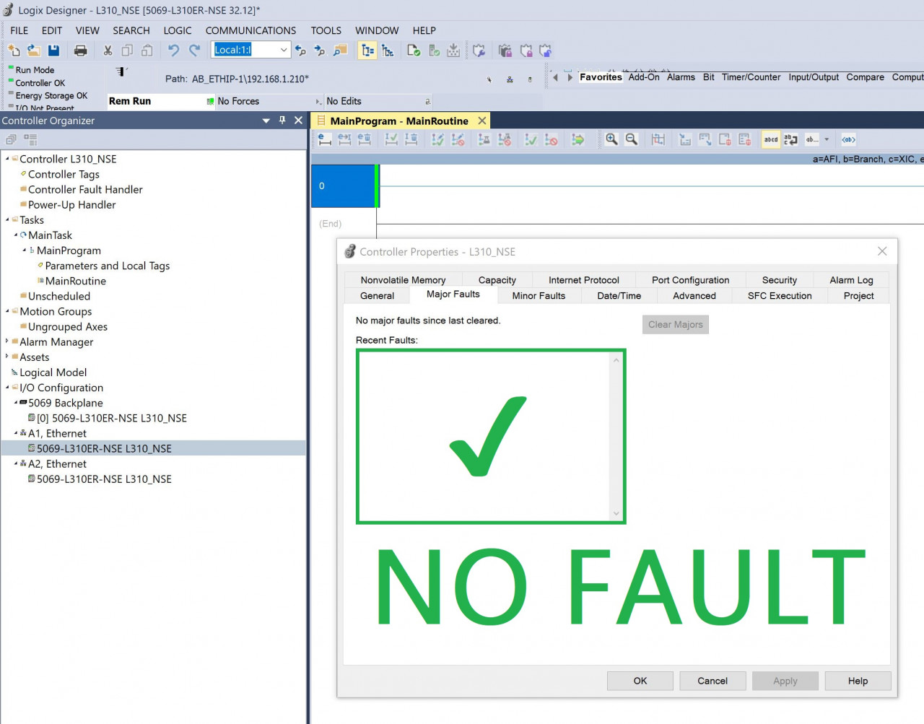
Task: Click the Cancel button
Action: coord(712,681)
